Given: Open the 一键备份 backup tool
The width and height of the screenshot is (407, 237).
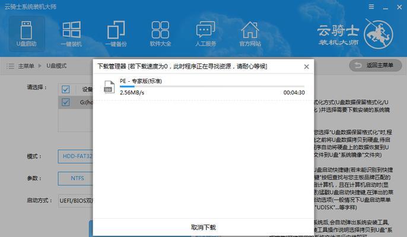Looking at the screenshot, I should [x=116, y=34].
